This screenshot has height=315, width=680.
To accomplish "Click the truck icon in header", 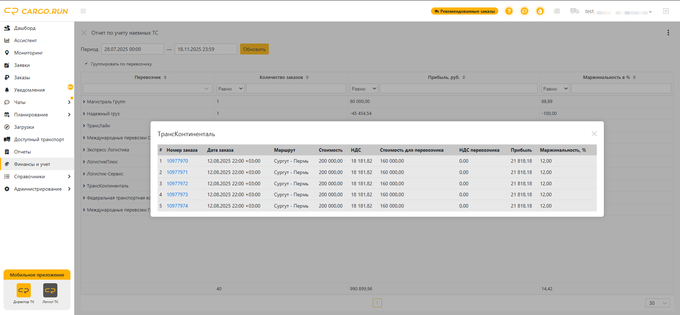I will point(574,11).
